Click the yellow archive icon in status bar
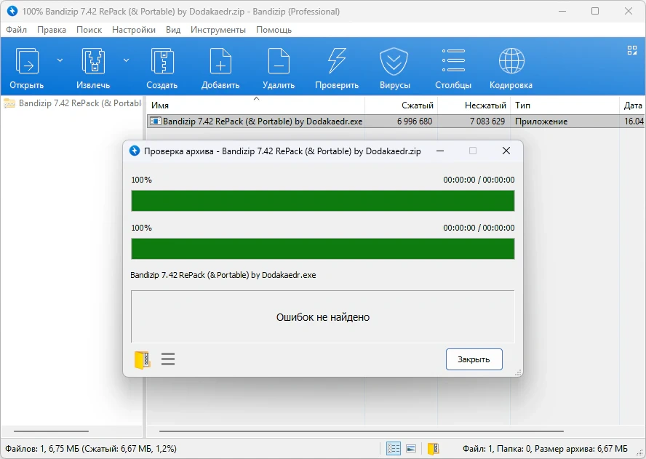This screenshot has width=646, height=459. (433, 448)
